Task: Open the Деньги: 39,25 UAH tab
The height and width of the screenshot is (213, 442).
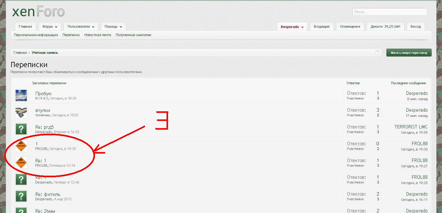Action: click(x=385, y=27)
